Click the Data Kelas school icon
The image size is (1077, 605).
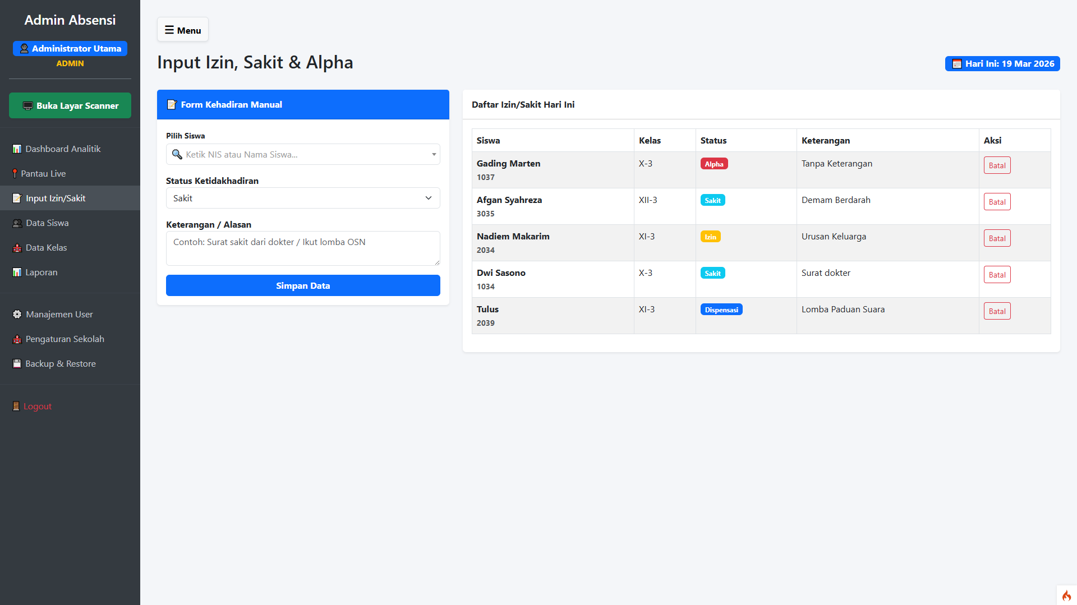[x=17, y=248]
